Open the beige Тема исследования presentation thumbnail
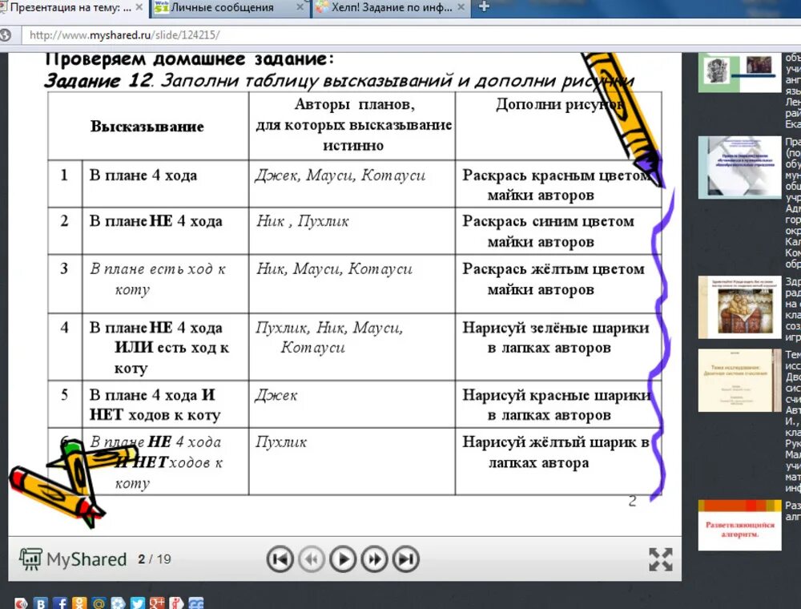The image size is (801, 609). click(x=739, y=380)
